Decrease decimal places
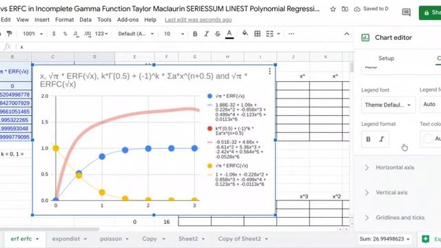The image size is (441, 248). (76, 34)
